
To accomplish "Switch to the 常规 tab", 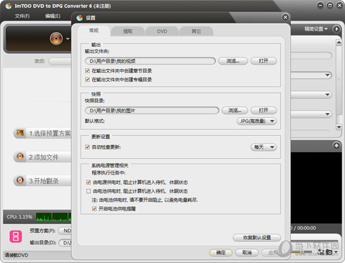I will [x=94, y=30].
